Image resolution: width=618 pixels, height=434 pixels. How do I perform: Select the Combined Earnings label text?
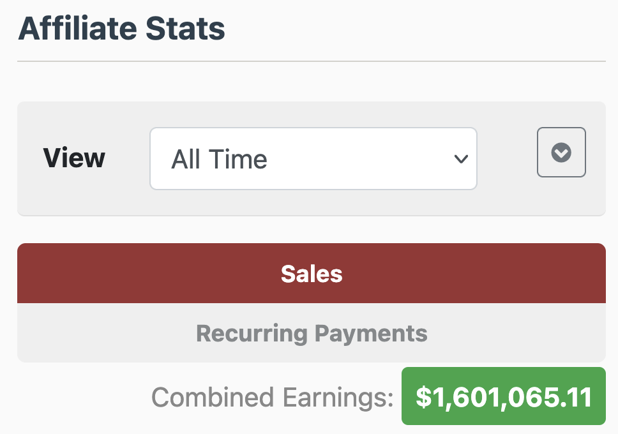tap(273, 398)
